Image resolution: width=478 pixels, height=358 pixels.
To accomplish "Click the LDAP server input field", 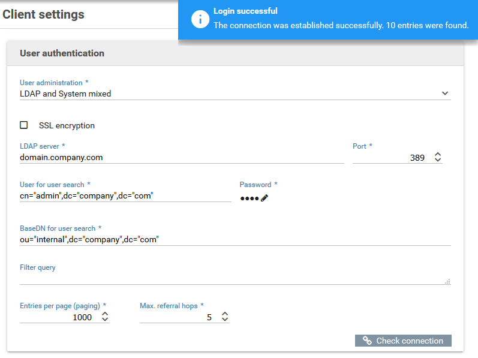I will (x=180, y=158).
